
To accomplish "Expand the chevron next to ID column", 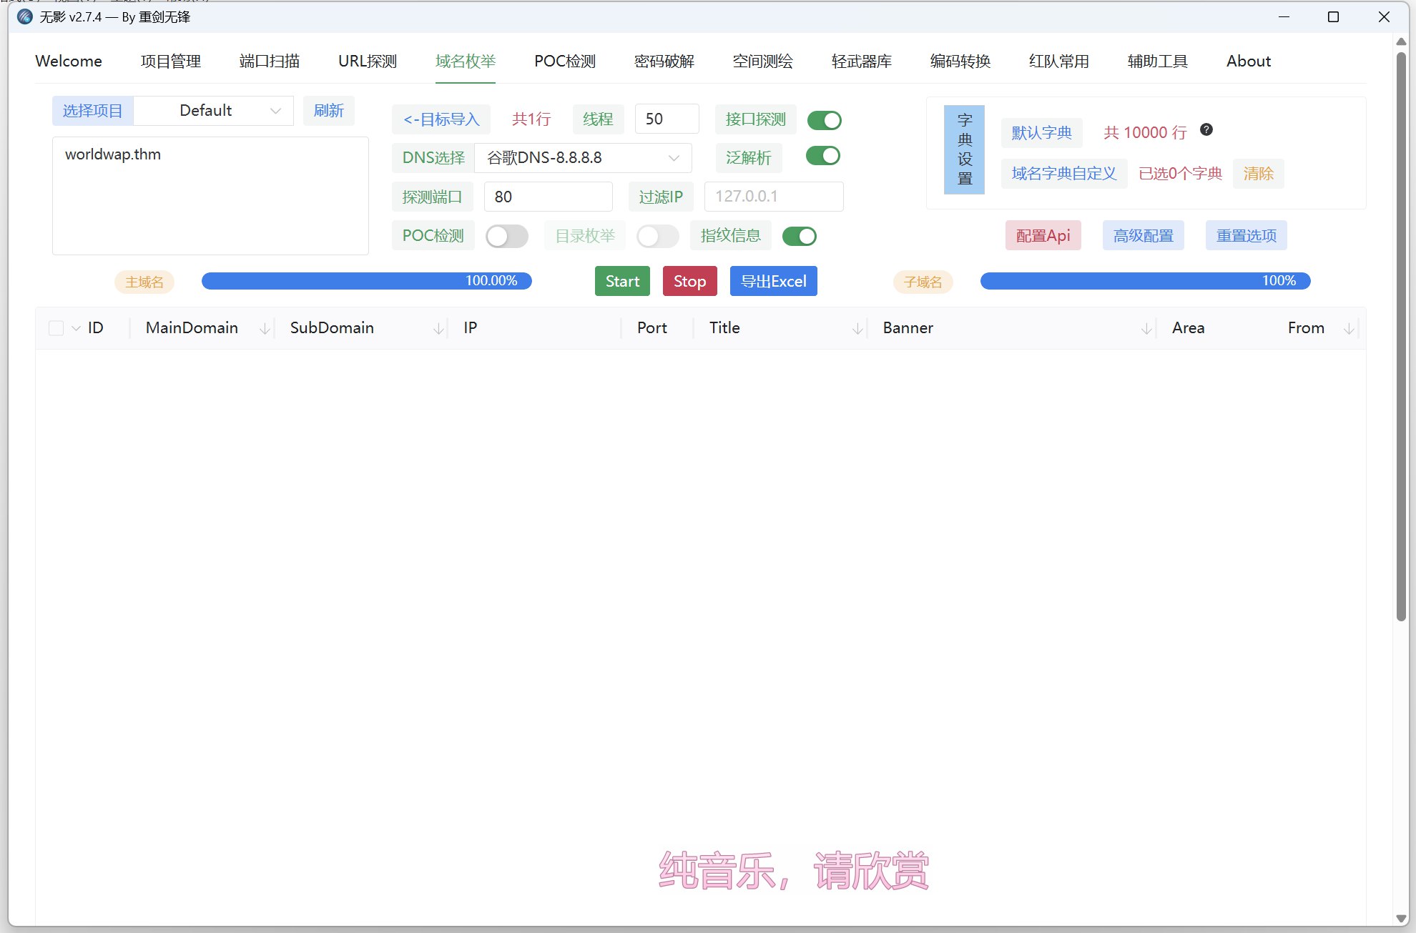I will [76, 328].
